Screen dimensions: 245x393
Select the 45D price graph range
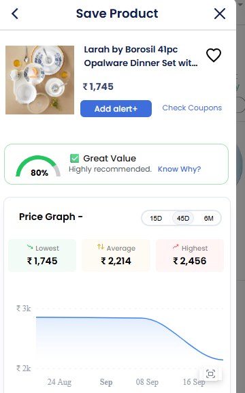click(183, 219)
